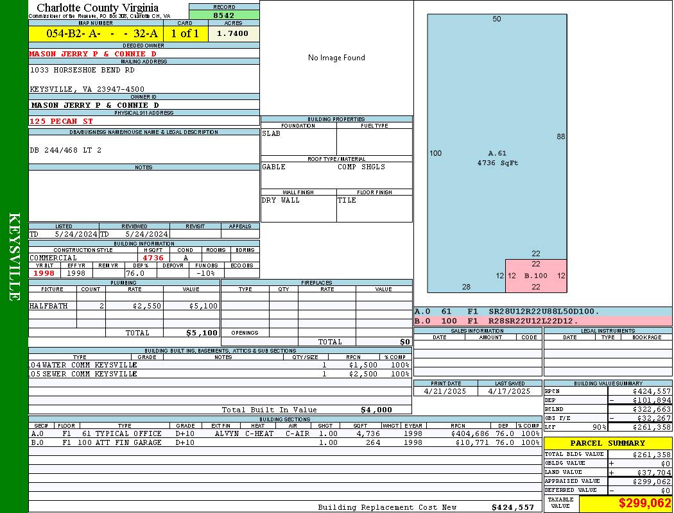The width and height of the screenshot is (674, 513).
Task: Click the taxable value $299,062
Action: 625,503
